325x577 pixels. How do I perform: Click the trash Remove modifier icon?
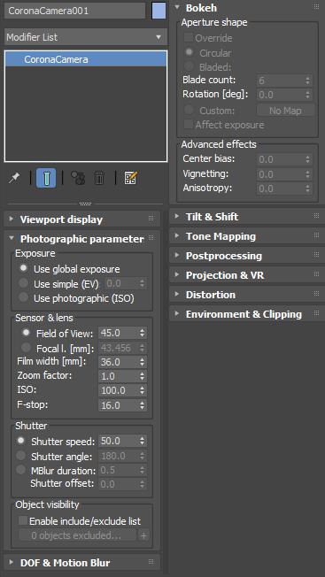[x=99, y=178]
